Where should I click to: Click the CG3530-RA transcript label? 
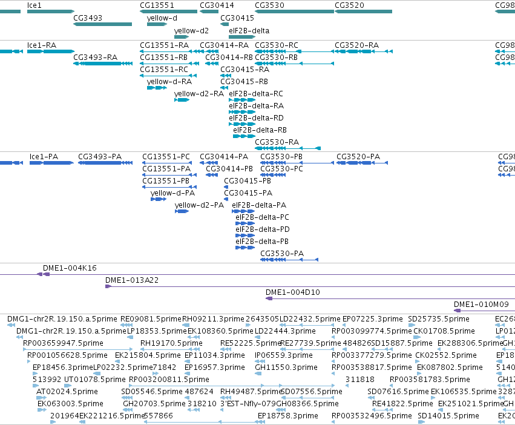tap(277, 142)
